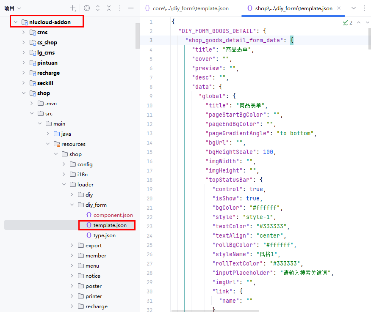Screen dimensions: 371x312
Task: Jump to next highlighted problem arrow
Action: [x=366, y=22]
